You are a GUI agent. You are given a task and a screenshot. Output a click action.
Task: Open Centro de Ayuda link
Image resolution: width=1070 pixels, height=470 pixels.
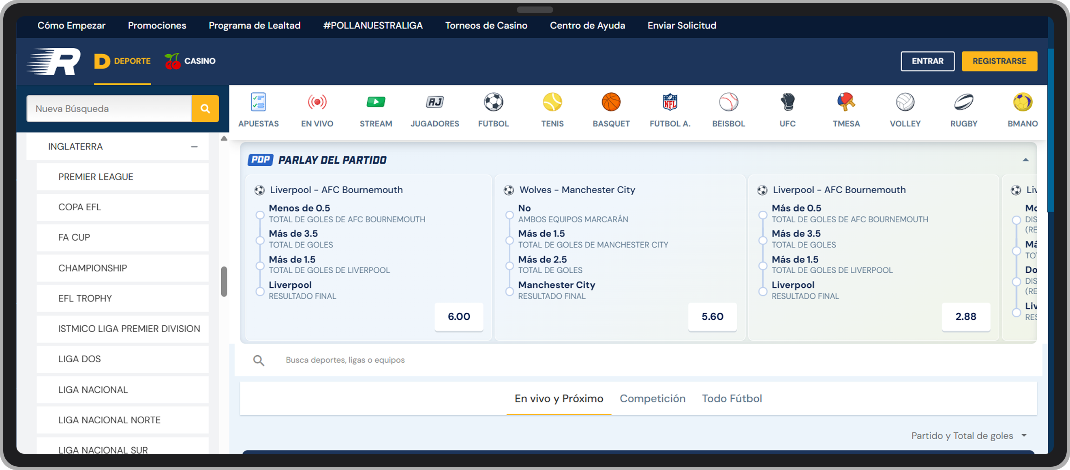pyautogui.click(x=587, y=26)
